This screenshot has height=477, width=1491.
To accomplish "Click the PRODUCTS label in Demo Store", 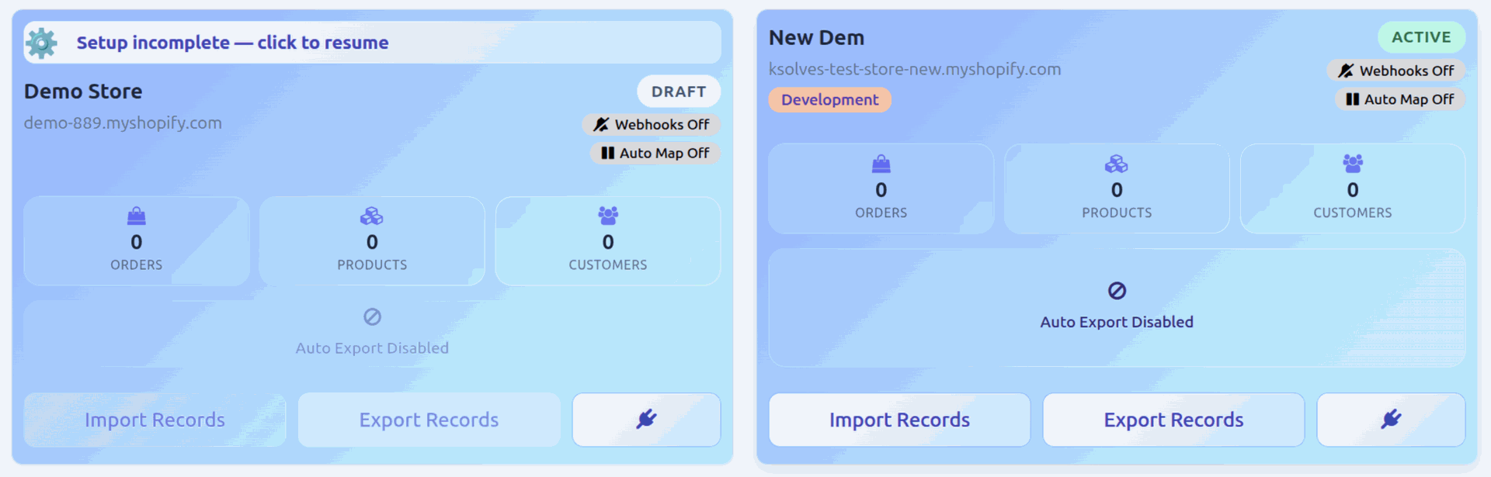I will [372, 265].
